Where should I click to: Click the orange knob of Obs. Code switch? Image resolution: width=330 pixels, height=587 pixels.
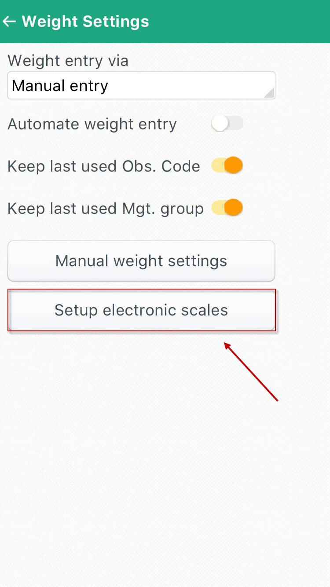(234, 166)
